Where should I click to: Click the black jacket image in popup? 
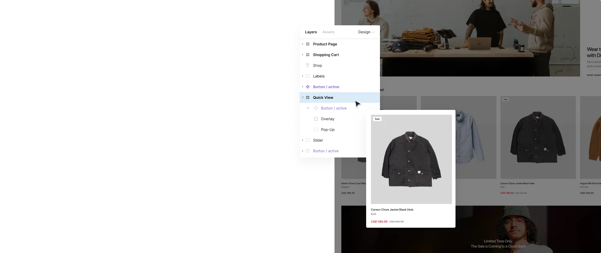[411, 160]
